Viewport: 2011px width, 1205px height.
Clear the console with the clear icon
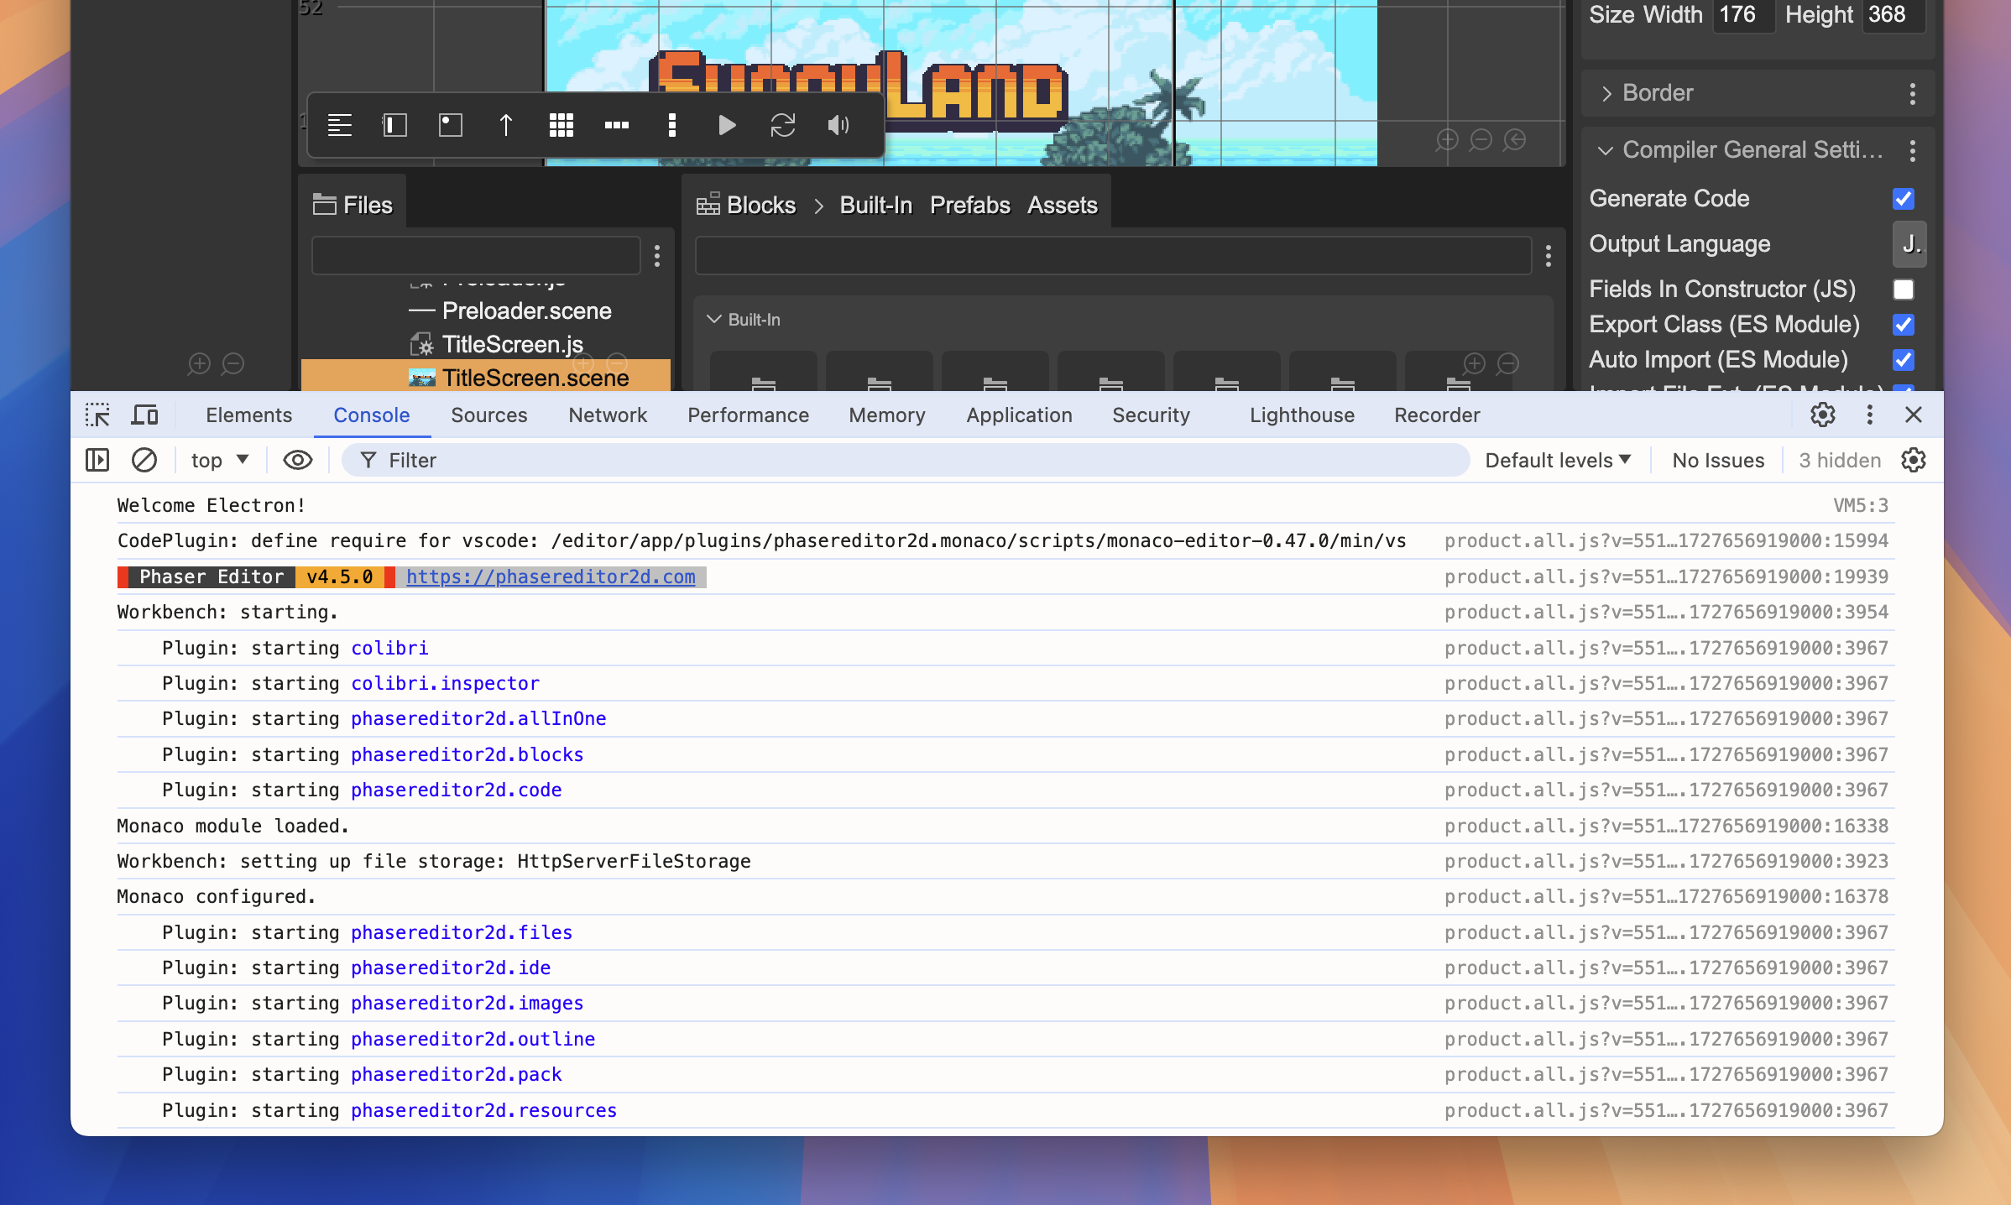(144, 460)
